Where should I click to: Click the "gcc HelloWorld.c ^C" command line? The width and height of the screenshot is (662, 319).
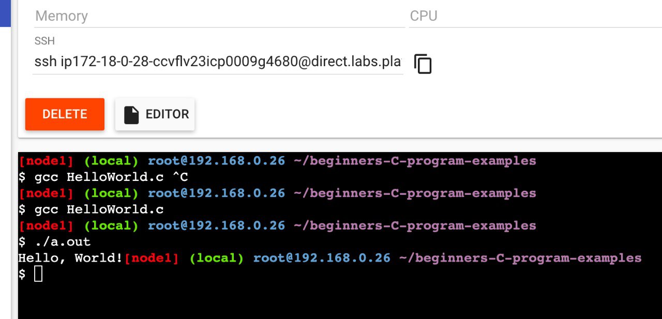coord(111,177)
